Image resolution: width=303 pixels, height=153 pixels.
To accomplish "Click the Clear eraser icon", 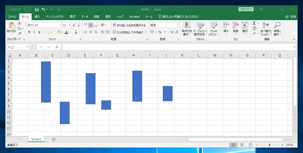I will 254,33.
